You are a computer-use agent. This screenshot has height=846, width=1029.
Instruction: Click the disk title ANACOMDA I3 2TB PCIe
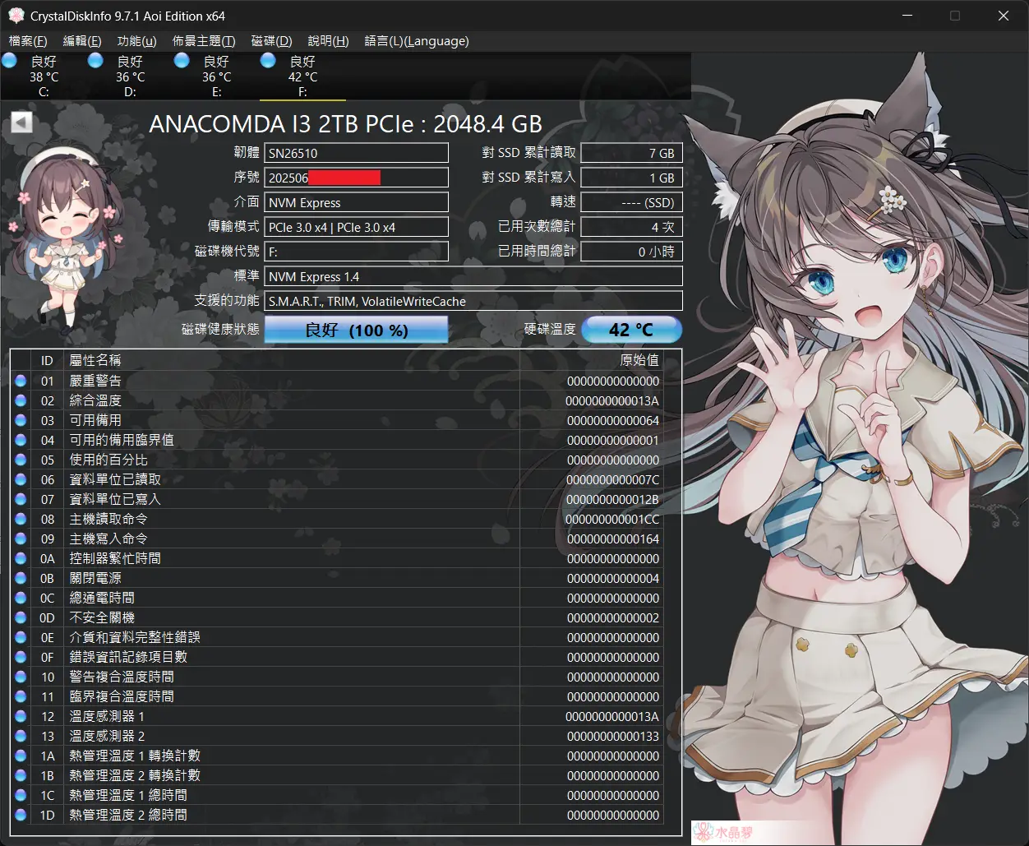[345, 123]
